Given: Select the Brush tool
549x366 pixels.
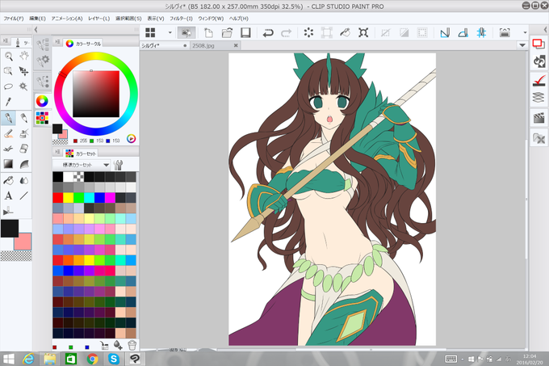Looking at the screenshot, I should [8, 133].
